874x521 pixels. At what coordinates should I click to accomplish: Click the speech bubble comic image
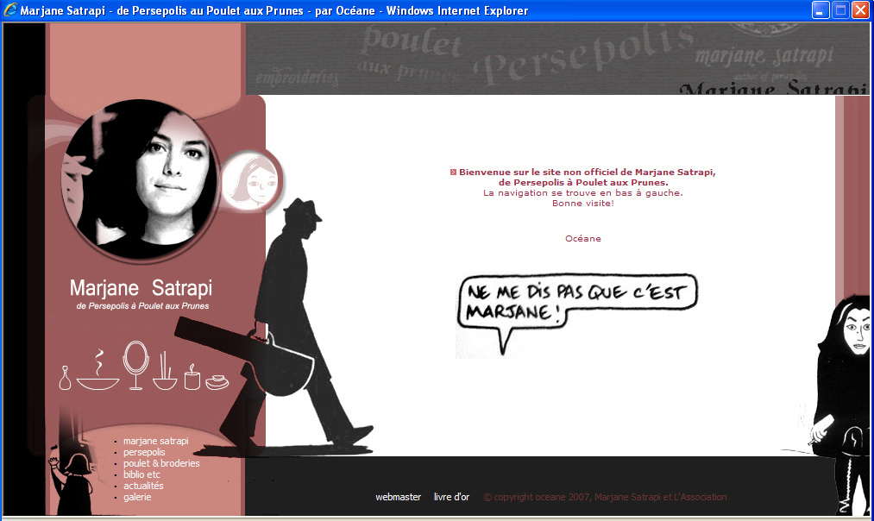(x=577, y=315)
